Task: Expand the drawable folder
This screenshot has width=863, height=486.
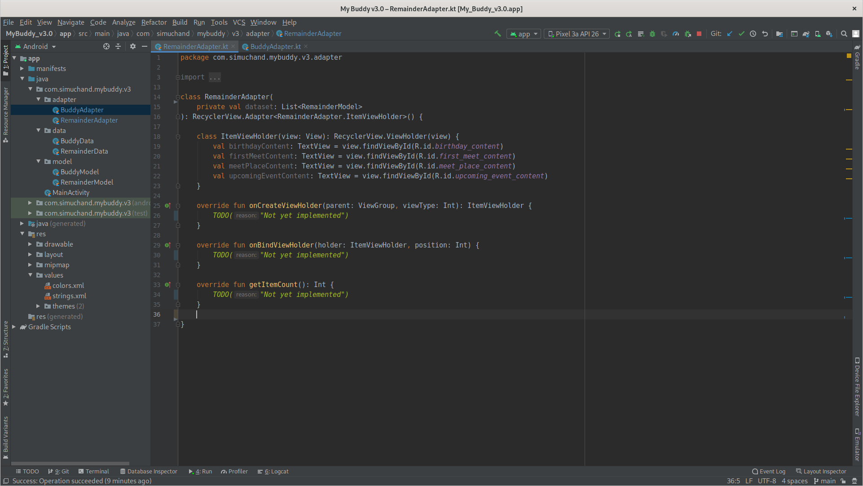Action: [x=30, y=244]
